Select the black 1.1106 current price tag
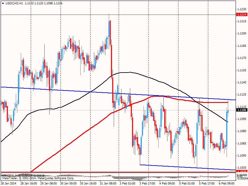 click(x=242, y=110)
